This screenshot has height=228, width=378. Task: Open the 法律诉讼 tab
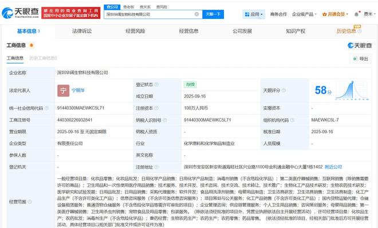pyautogui.click(x=82, y=31)
